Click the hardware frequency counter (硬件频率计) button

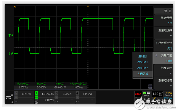[164, 46]
